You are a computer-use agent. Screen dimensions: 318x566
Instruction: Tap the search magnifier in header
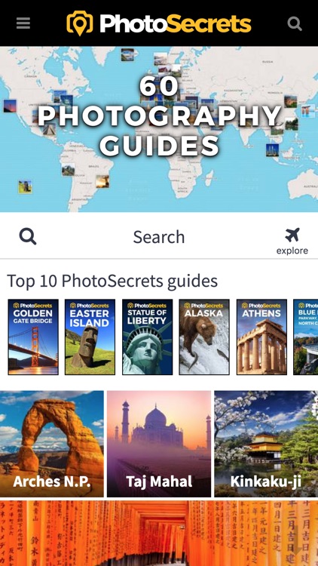pos(295,23)
